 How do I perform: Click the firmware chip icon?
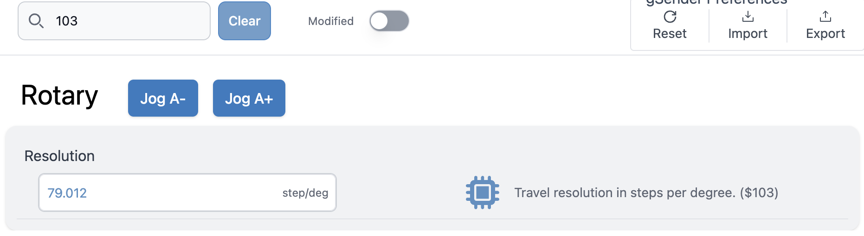(x=482, y=193)
